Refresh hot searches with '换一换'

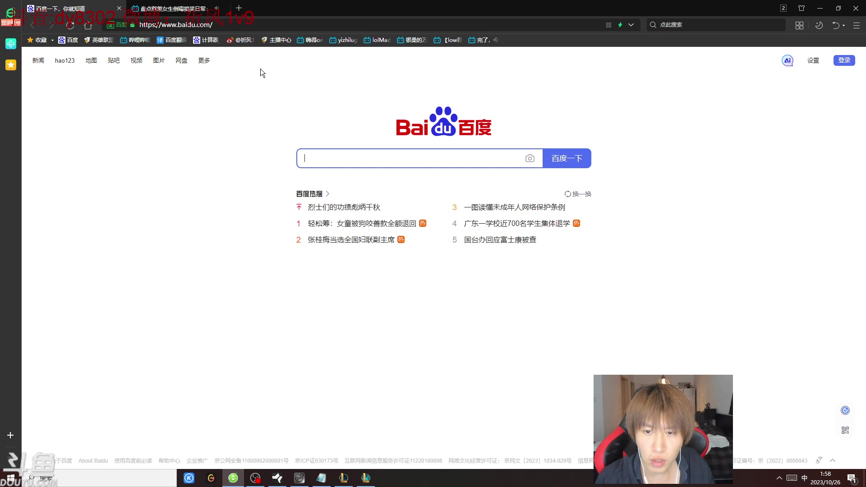click(578, 194)
